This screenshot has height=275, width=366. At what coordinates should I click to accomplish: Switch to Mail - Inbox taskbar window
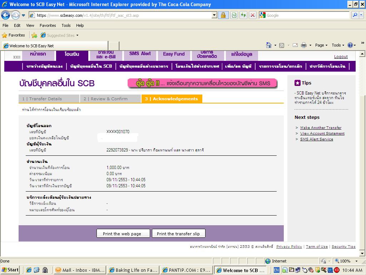[80, 270]
